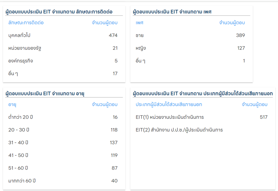Select EIT(1) หน่วยงานประเมินดำเนินการ row
The image size is (278, 191).
tap(170, 117)
